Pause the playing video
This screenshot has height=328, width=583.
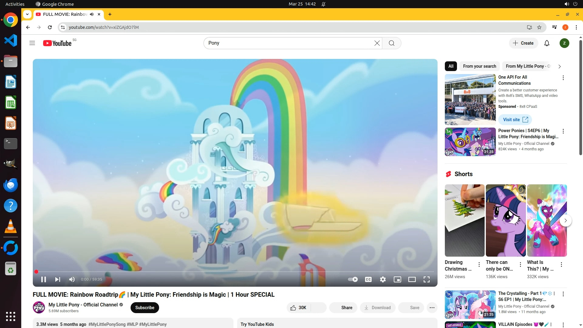point(43,279)
